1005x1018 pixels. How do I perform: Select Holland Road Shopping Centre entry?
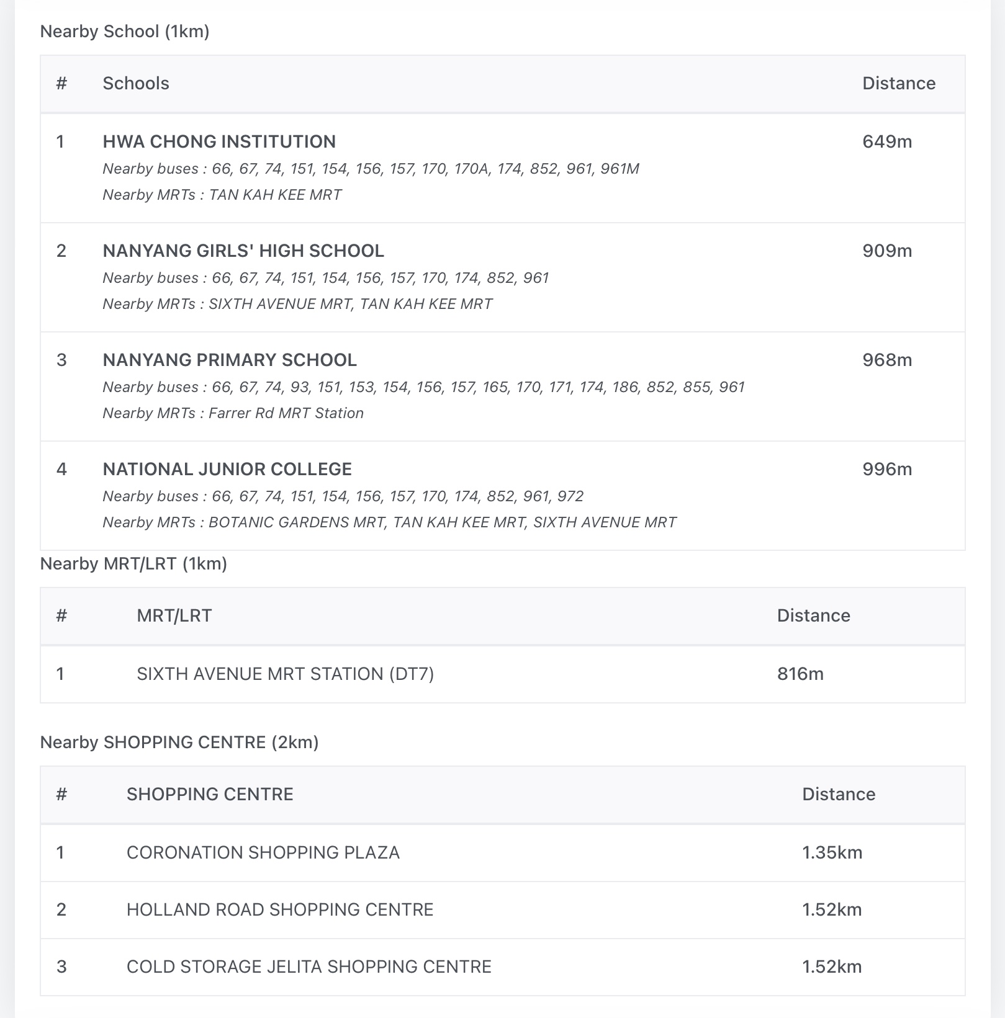280,909
